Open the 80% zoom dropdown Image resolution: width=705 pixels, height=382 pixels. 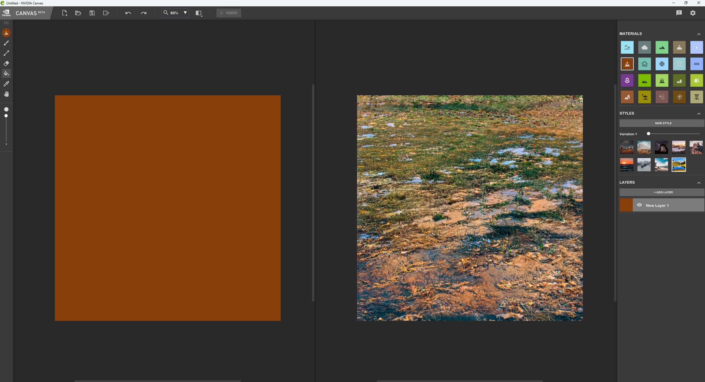[185, 13]
